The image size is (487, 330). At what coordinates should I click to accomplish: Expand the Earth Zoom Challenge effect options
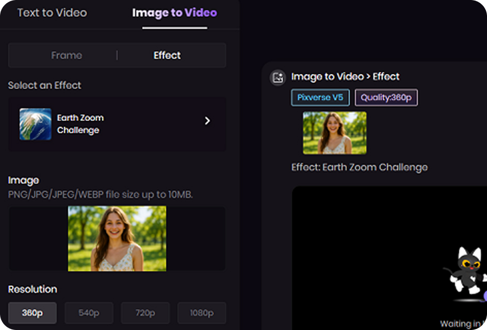(x=207, y=121)
